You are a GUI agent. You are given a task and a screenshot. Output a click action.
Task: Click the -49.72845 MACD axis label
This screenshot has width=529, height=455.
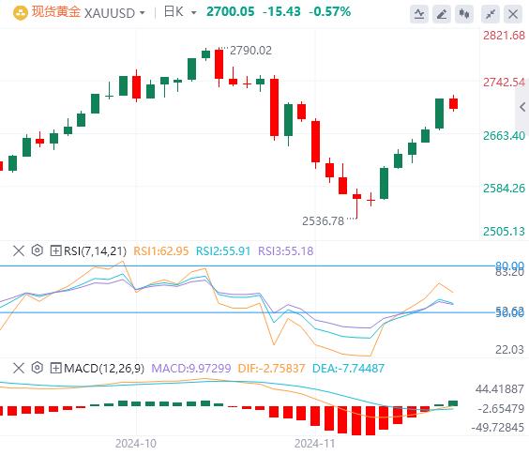click(x=498, y=428)
